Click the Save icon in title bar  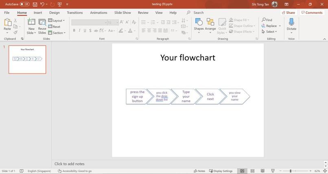point(35,4)
